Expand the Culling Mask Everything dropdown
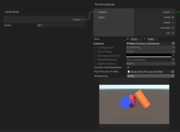The height and width of the screenshot is (132, 180). tap(151, 48)
